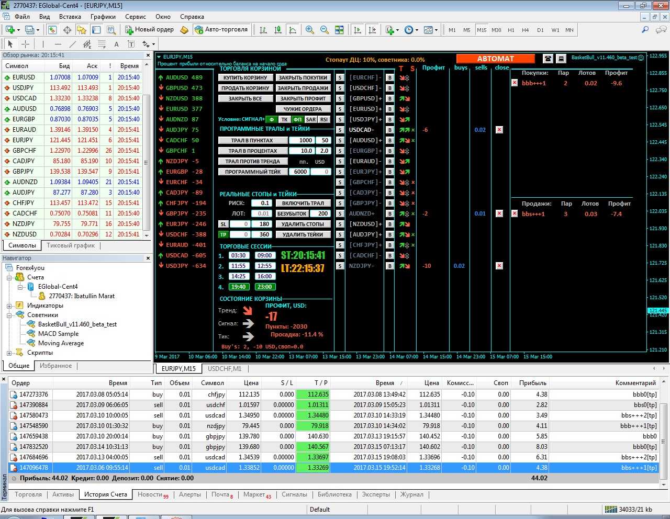Expand the Индикаторы tree node
670x519 pixels.
click(x=9, y=306)
